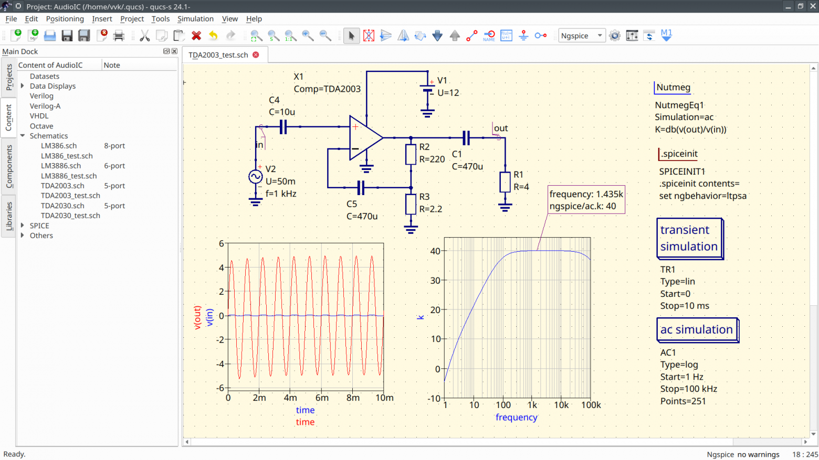Float the Main Dock panel
Viewport: 819px width, 460px height.
click(166, 51)
